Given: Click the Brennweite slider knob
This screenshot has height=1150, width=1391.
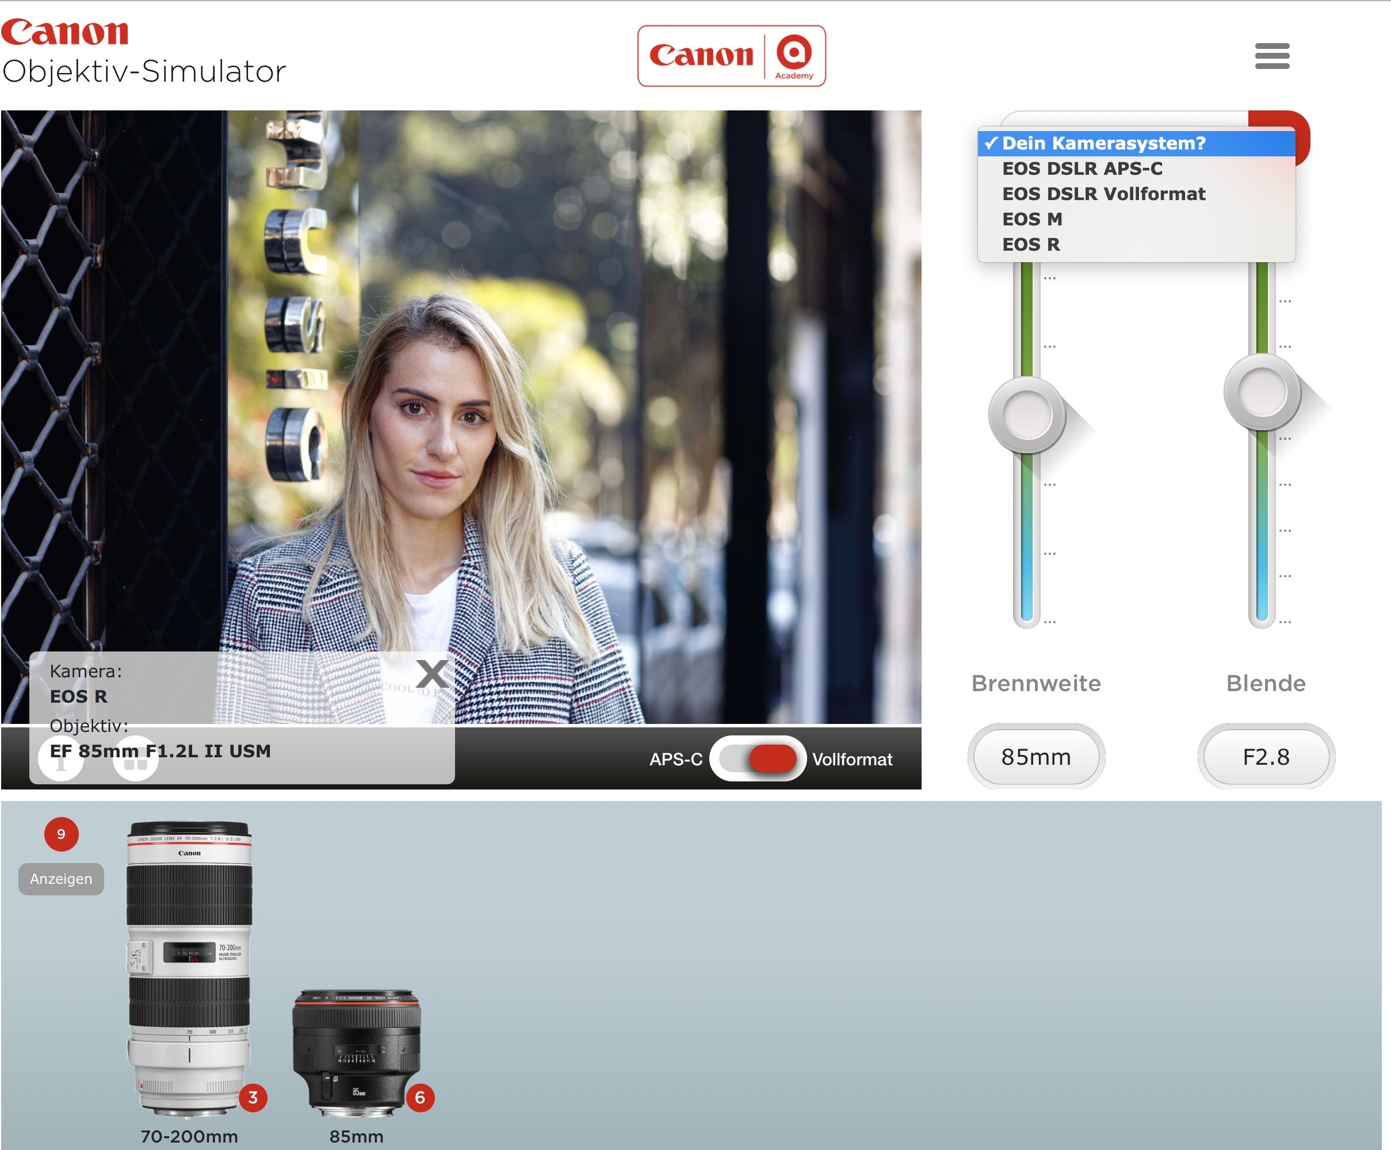Looking at the screenshot, I should 1027,415.
